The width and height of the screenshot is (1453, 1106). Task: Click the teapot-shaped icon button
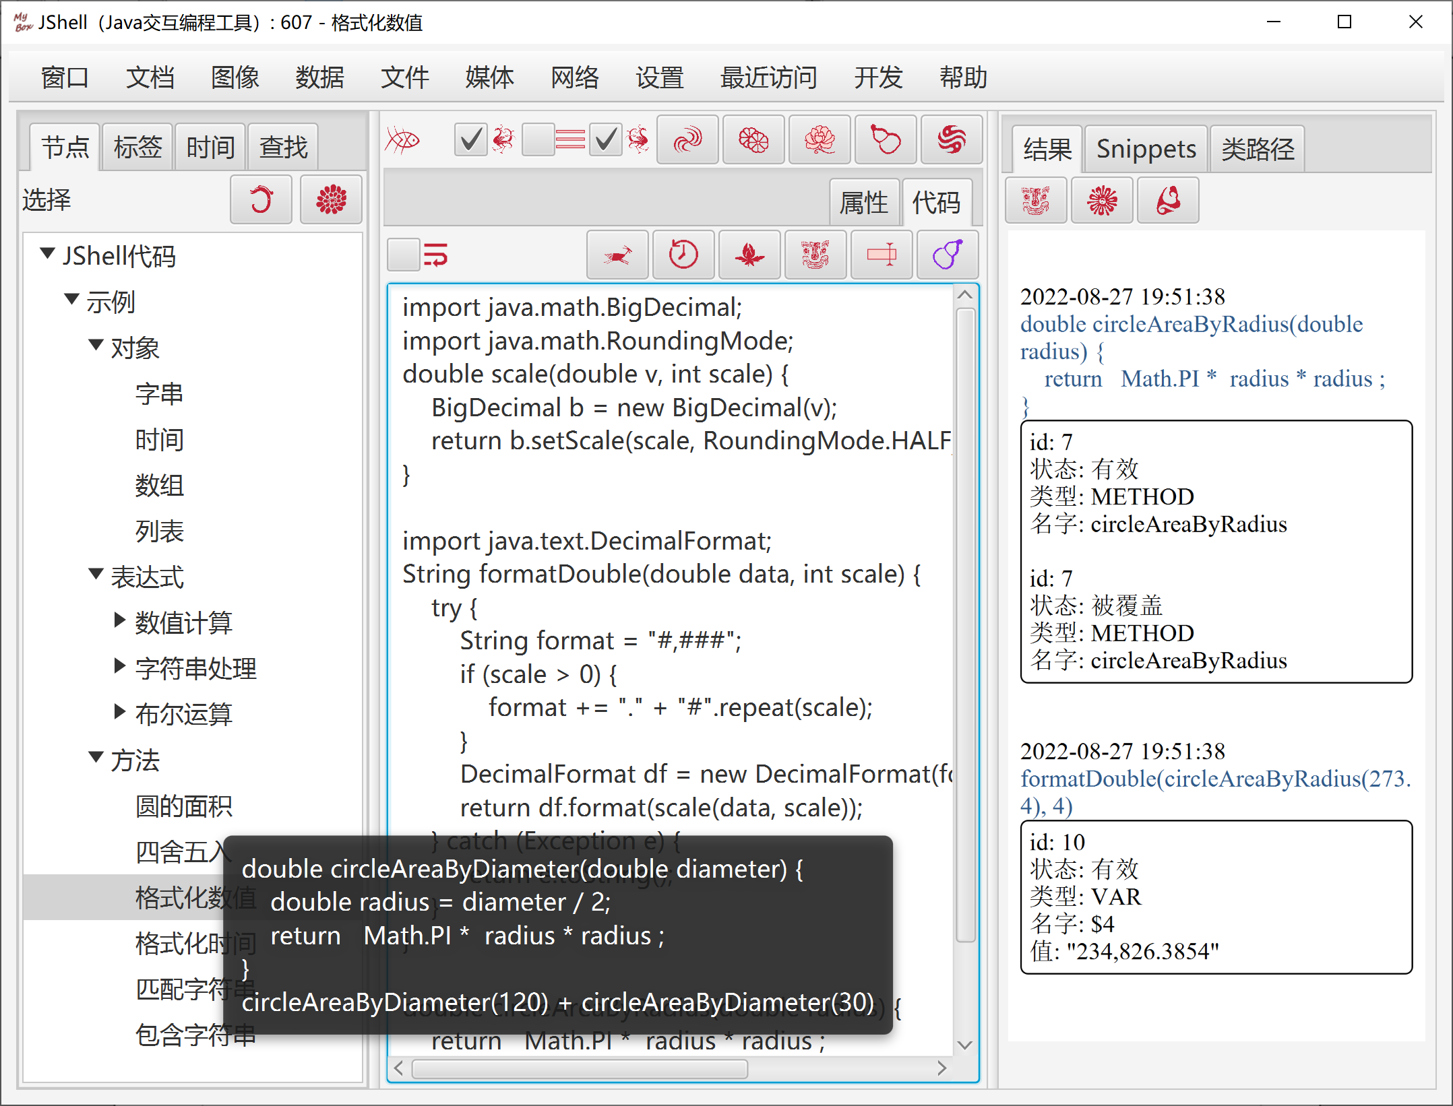coord(886,140)
